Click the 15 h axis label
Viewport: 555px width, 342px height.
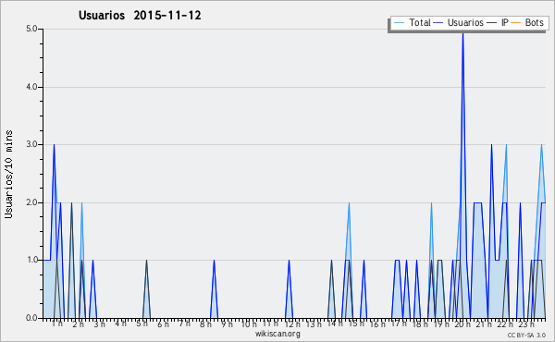356,324
